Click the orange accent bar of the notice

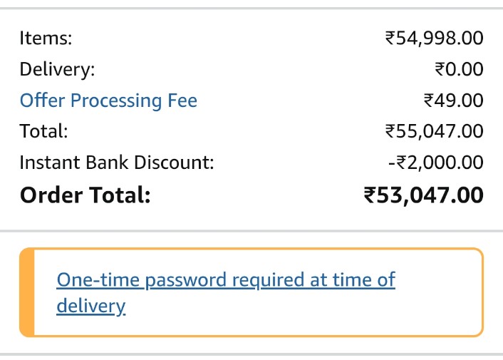26,292
